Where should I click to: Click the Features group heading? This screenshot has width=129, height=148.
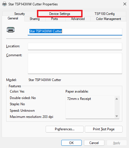(x=15, y=86)
